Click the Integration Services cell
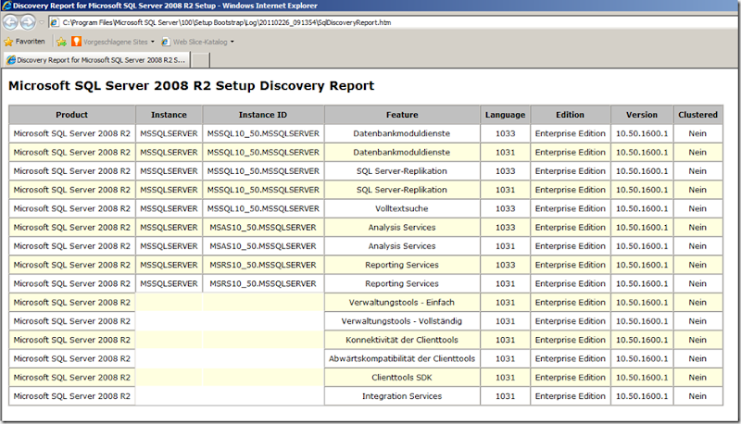The height and width of the screenshot is (424, 741). point(402,396)
